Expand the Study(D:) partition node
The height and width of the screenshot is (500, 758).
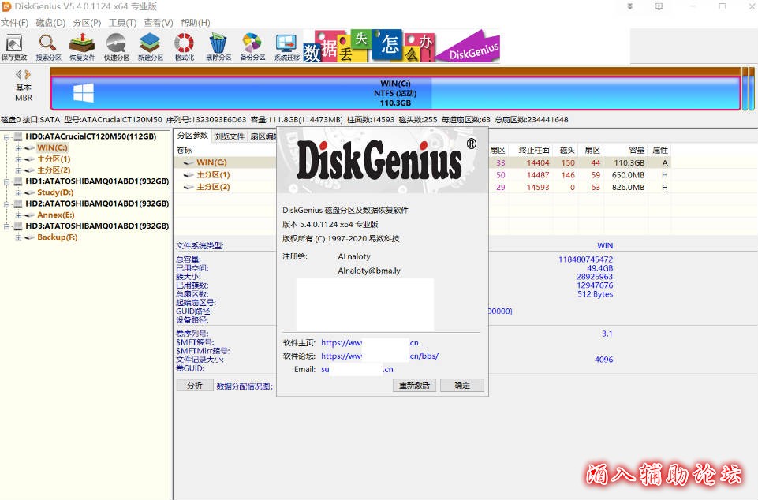[x=18, y=192]
